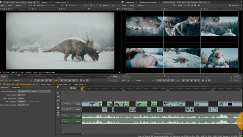
Task: Switch to the Viewer1 tab
Action: tap(45, 2)
